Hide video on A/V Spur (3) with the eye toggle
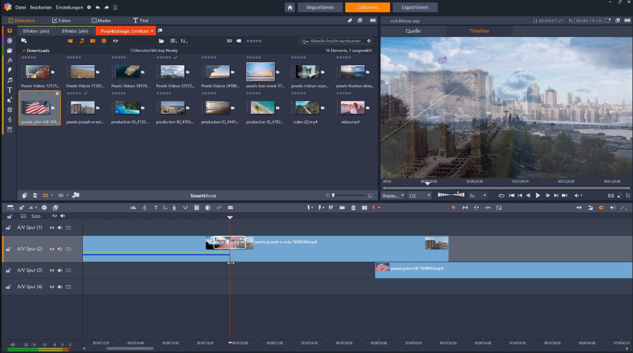The width and height of the screenshot is (633, 353). pos(51,270)
